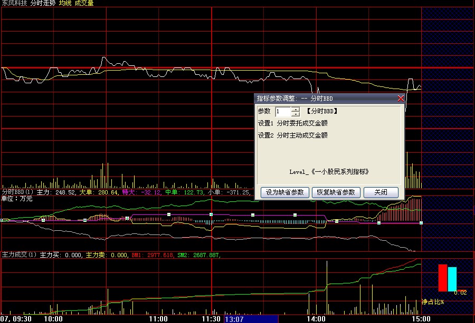
Task: Click 设为缺省参数 button
Action: coord(285,192)
